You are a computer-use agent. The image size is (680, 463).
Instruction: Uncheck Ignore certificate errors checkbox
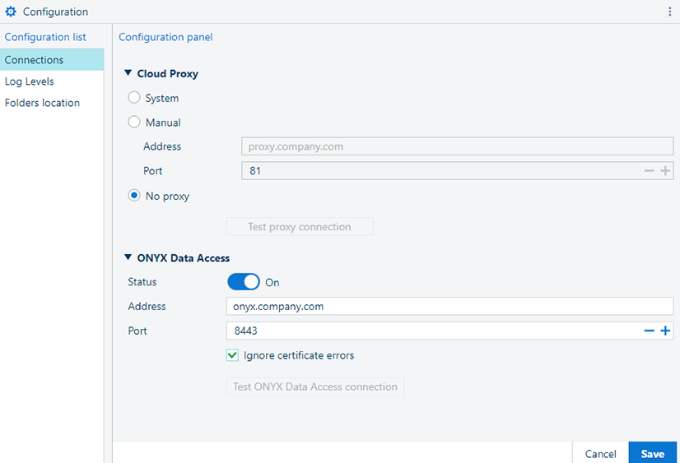tap(232, 356)
